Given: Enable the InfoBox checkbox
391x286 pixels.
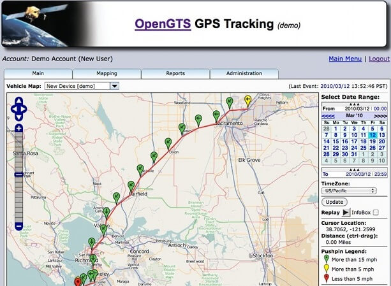Looking at the screenshot, I should [376, 212].
